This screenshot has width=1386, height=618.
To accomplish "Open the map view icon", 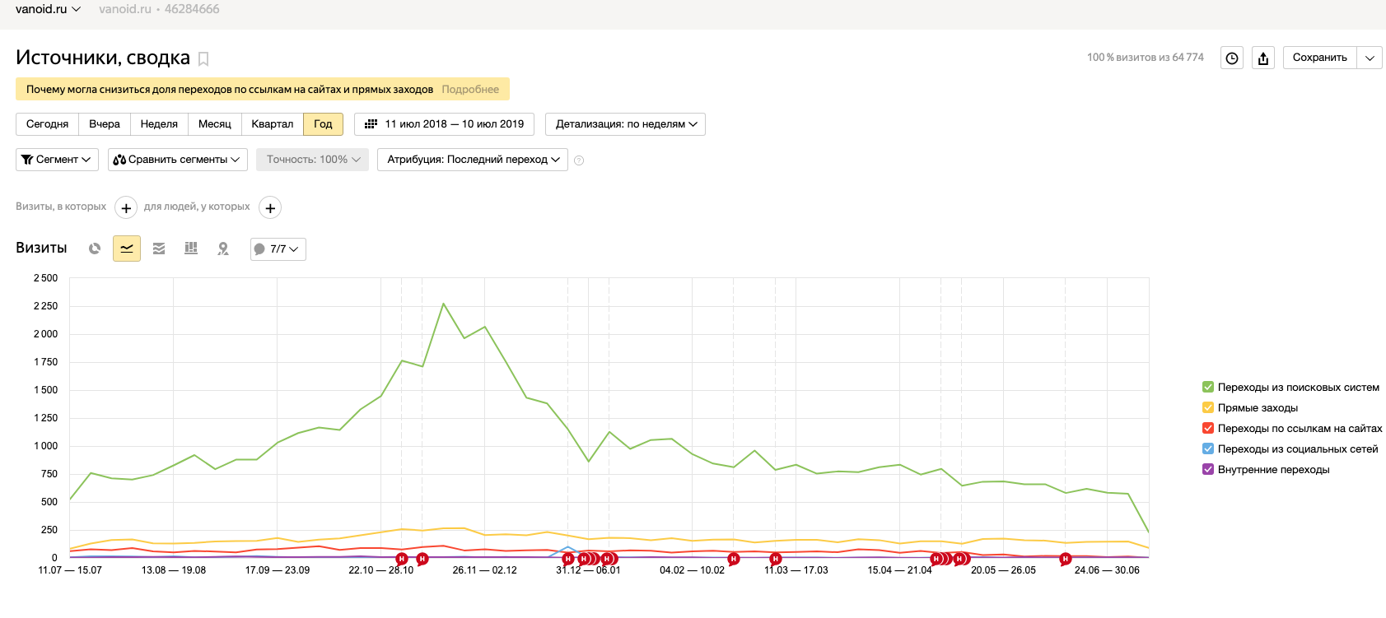I will 222,249.
